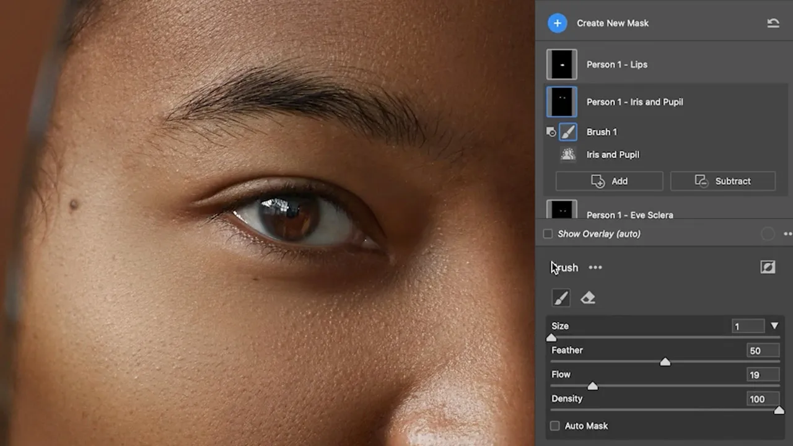
Task: Choose the paint brush tool icon
Action: pyautogui.click(x=561, y=299)
